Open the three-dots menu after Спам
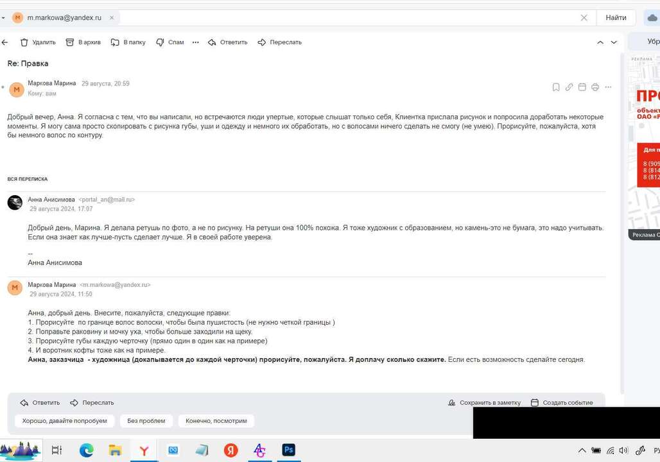660x462 pixels. point(196,42)
